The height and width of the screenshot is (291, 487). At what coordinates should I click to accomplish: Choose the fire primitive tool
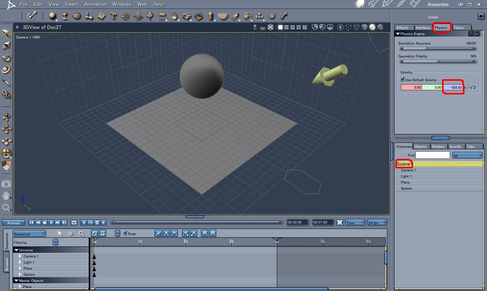click(x=174, y=16)
